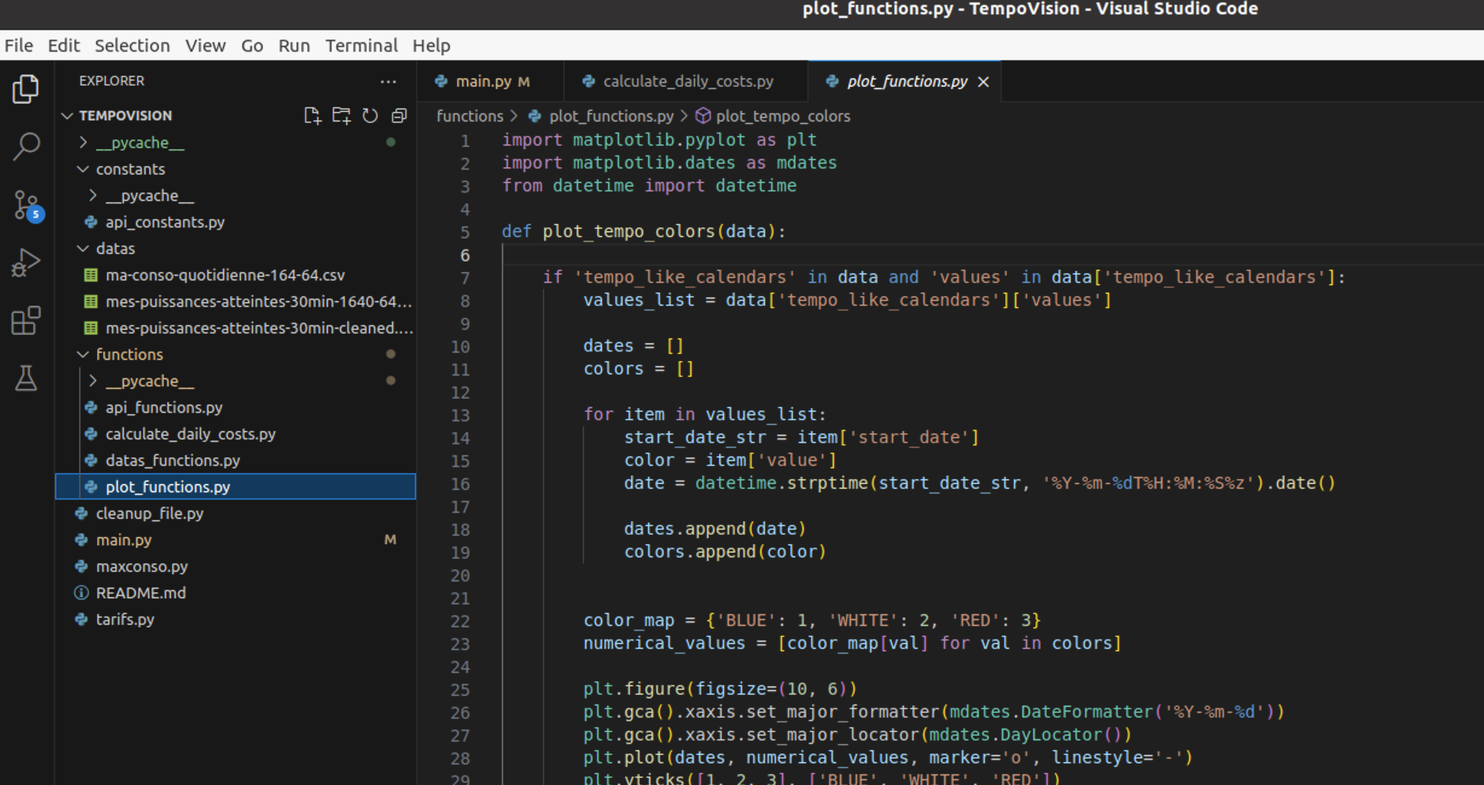
Task: Click plot_tempo_colors in the breadcrumb
Action: pyautogui.click(x=783, y=116)
